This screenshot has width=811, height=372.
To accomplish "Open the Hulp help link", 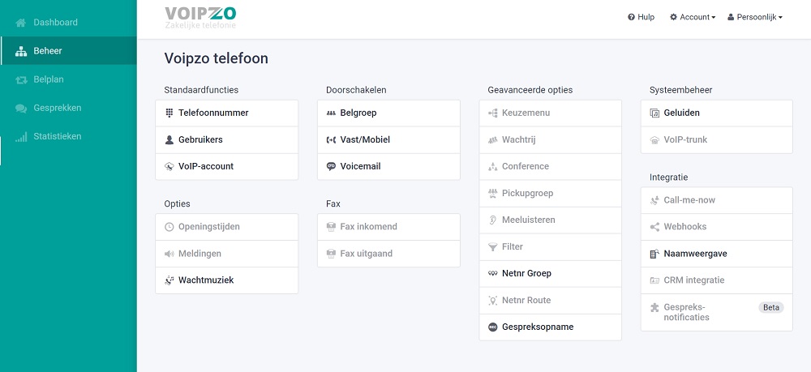I will (x=641, y=17).
